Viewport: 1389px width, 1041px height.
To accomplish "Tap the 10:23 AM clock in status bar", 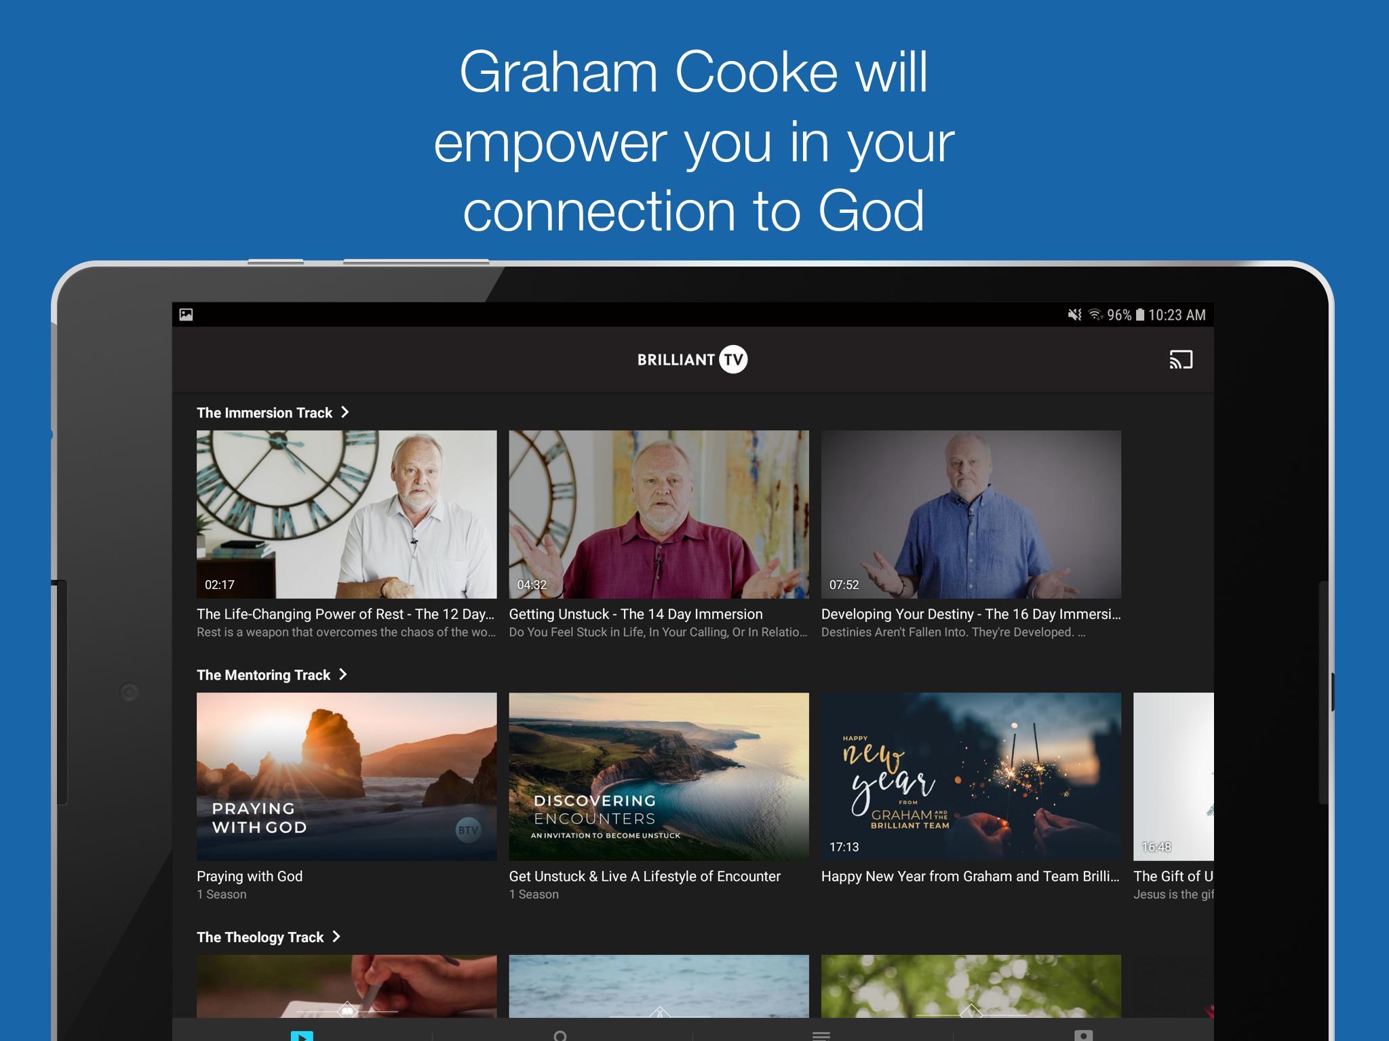I will click(1177, 314).
